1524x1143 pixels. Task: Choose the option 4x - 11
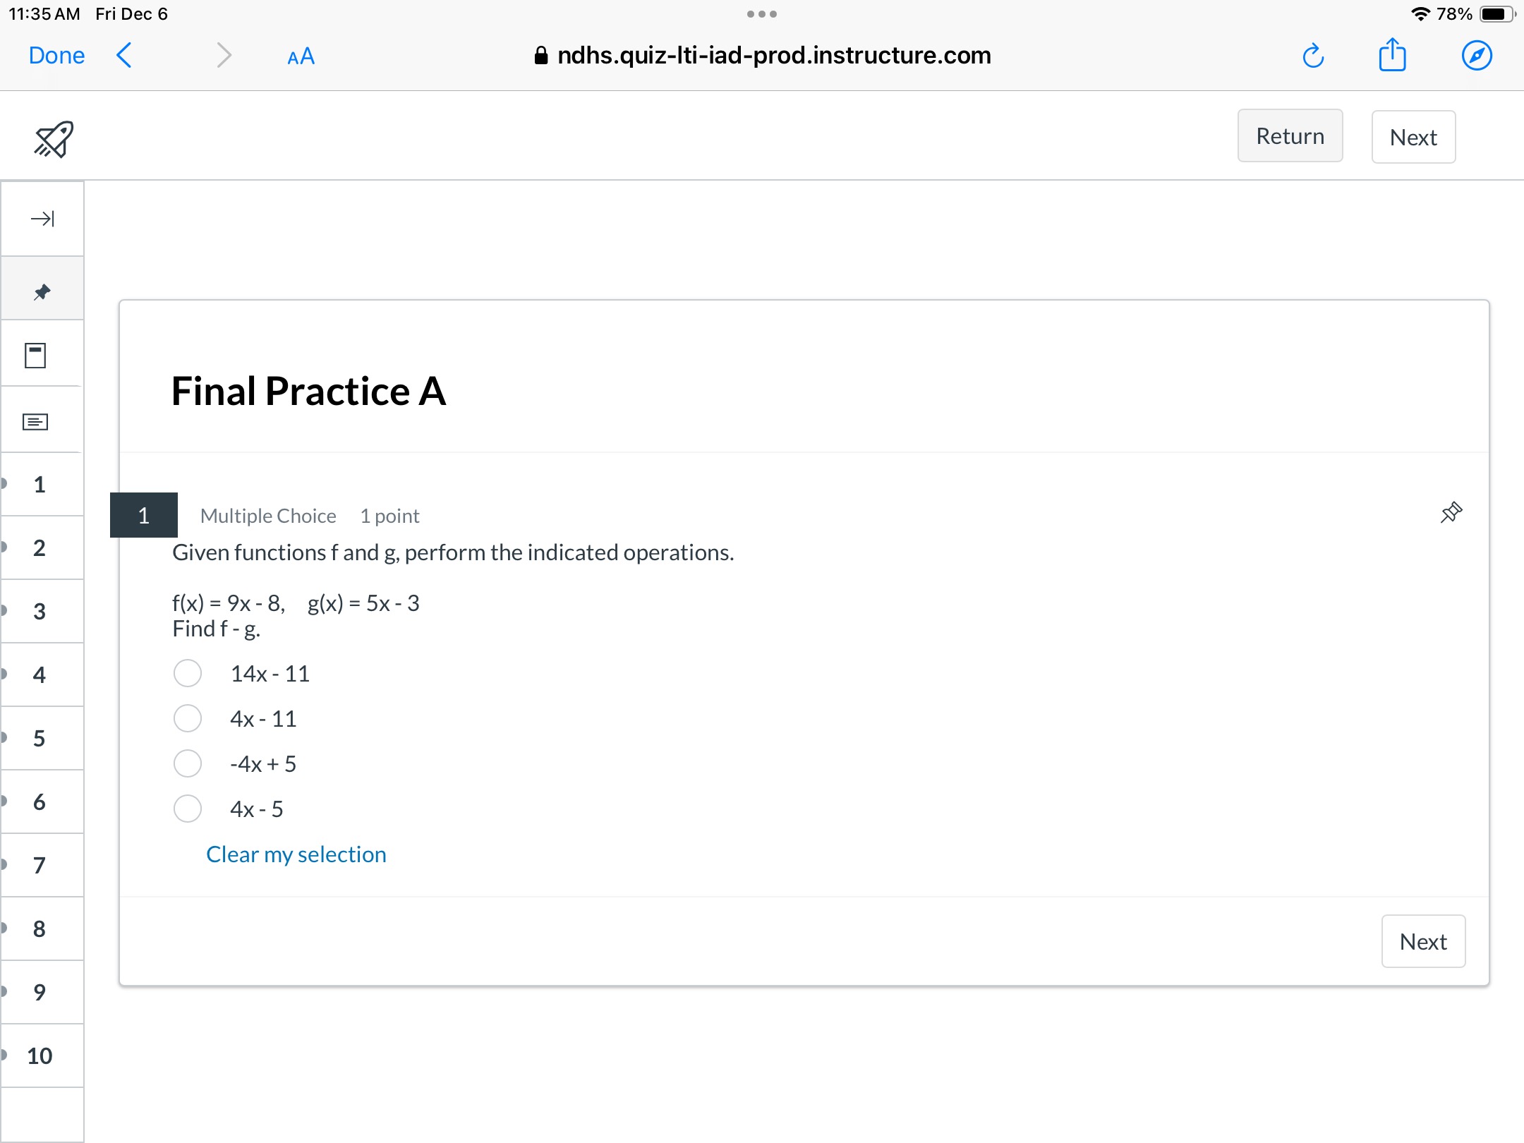(x=188, y=718)
